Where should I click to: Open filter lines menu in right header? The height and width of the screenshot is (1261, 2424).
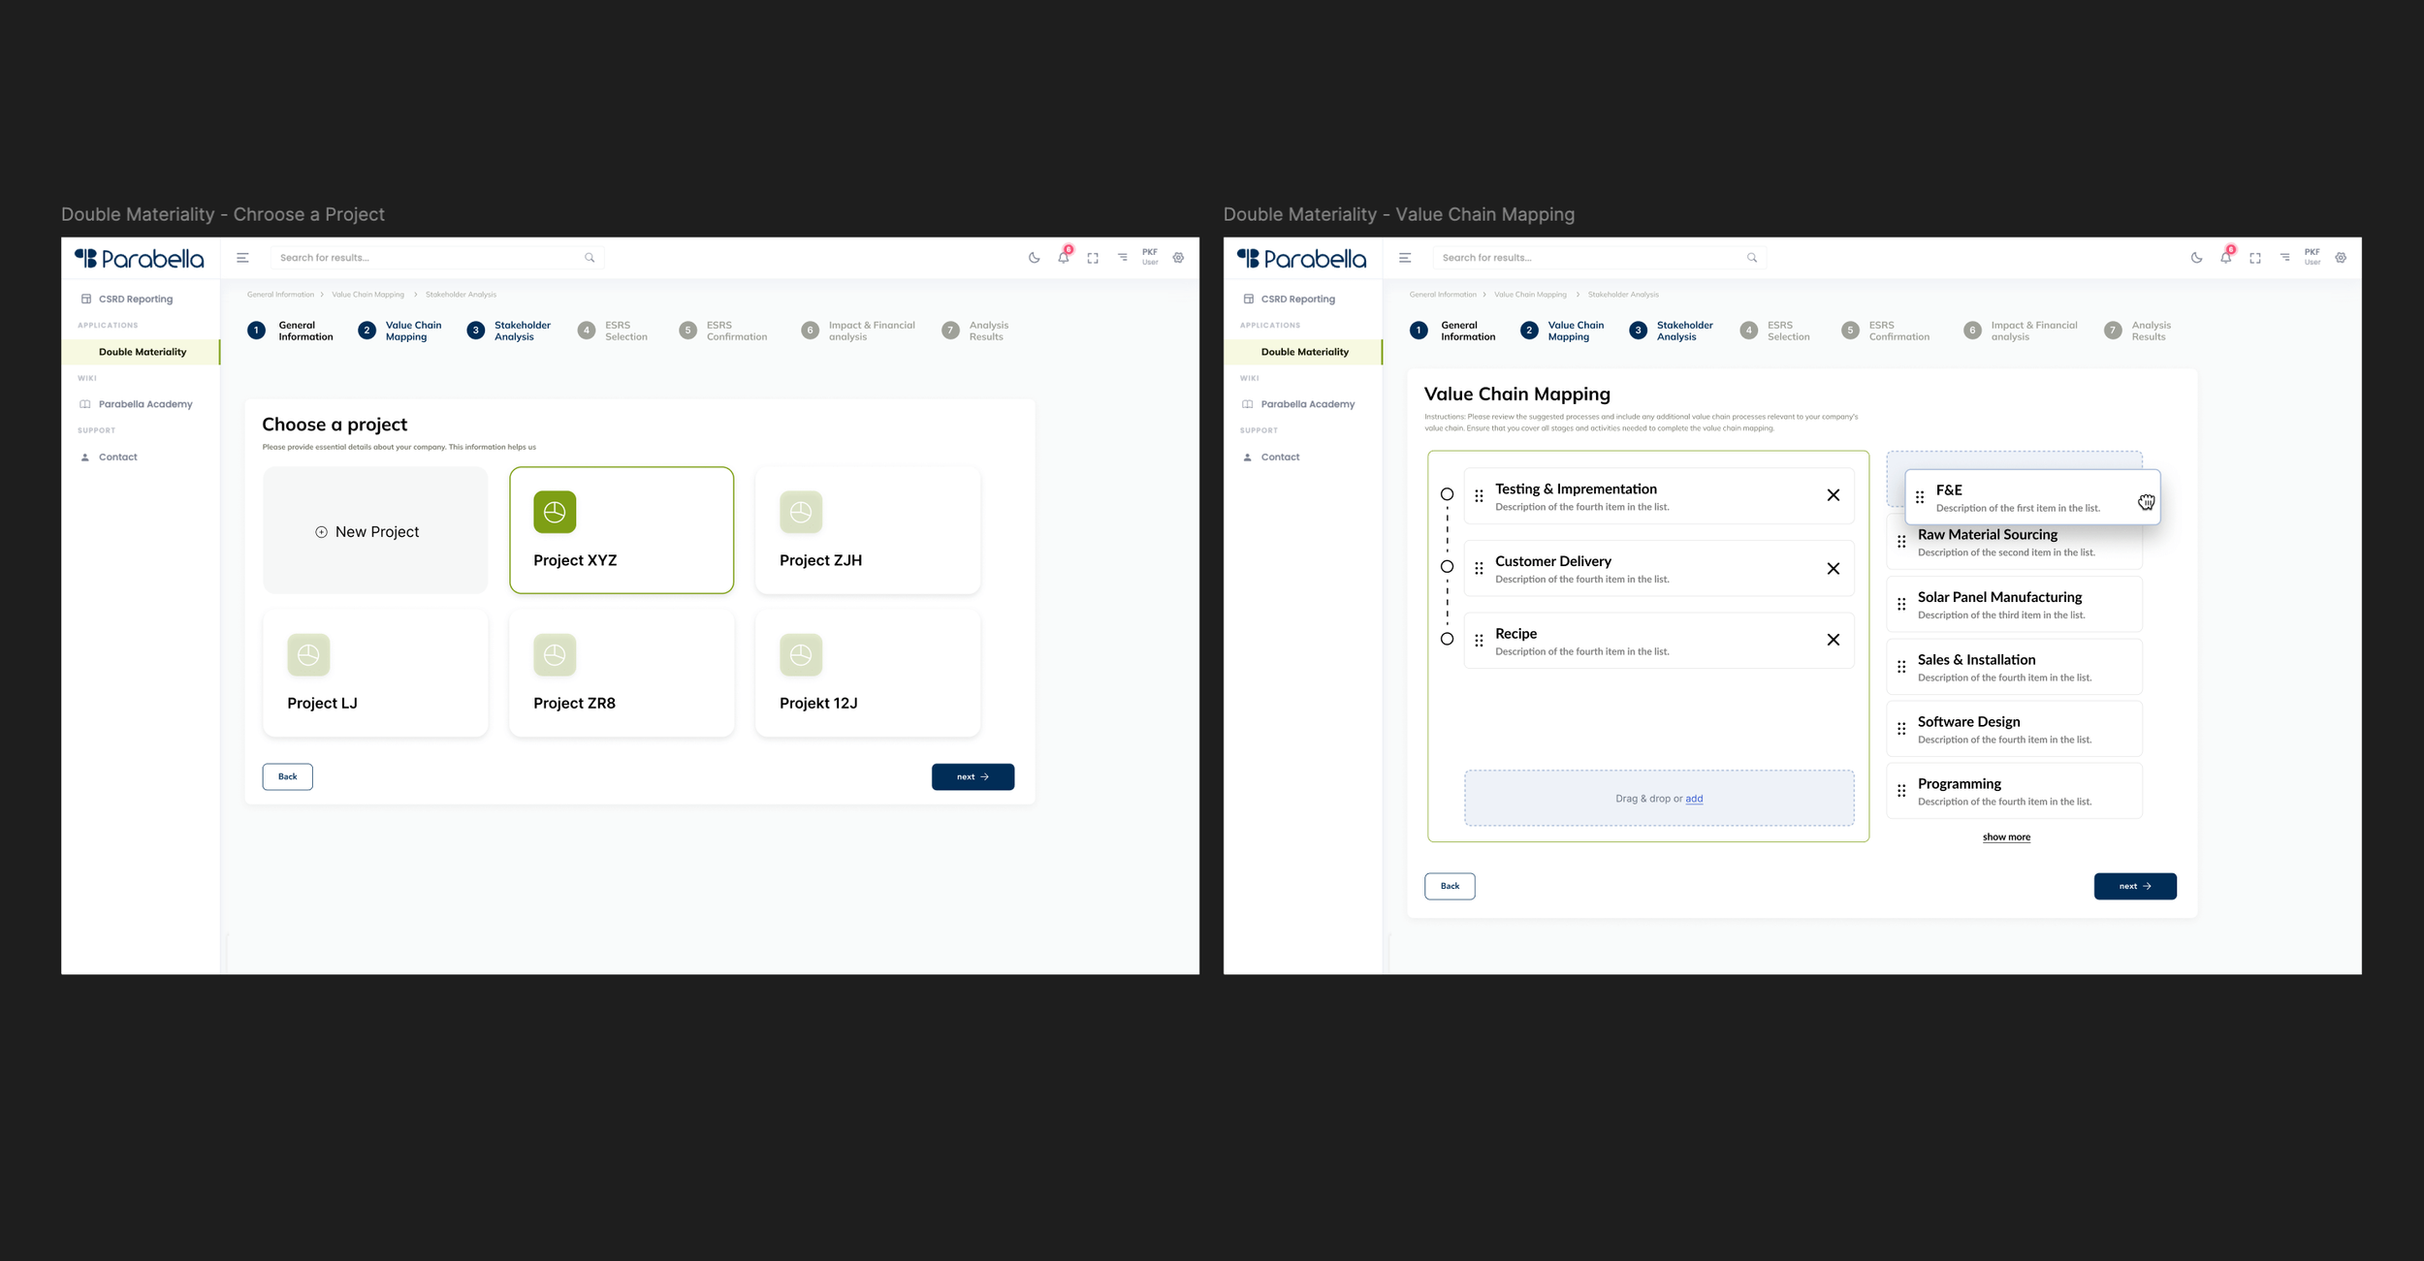(2284, 258)
